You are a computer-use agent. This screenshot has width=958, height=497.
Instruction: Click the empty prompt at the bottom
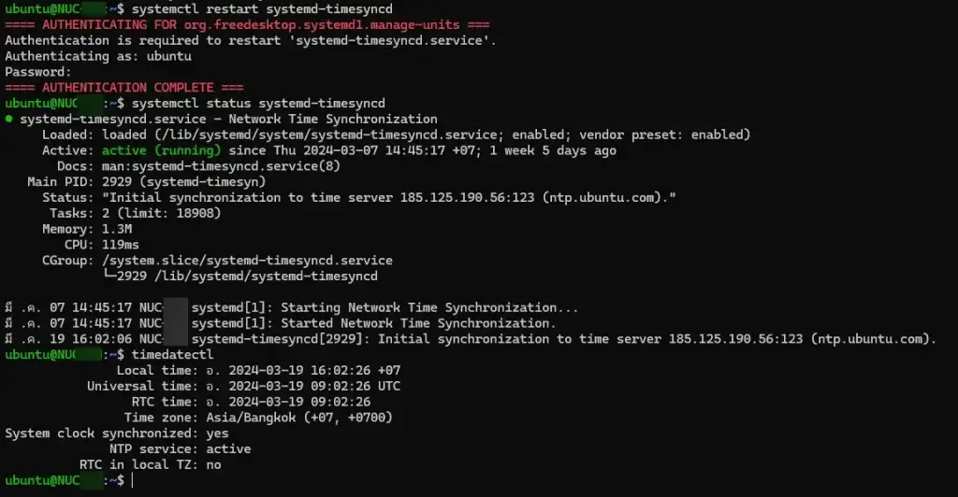click(x=133, y=480)
